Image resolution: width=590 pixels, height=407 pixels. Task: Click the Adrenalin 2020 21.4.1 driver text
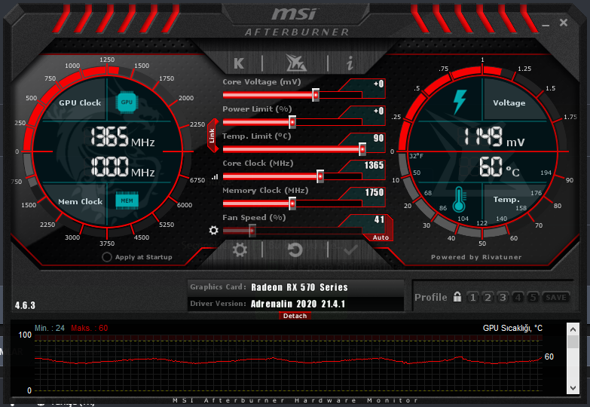coord(298,304)
